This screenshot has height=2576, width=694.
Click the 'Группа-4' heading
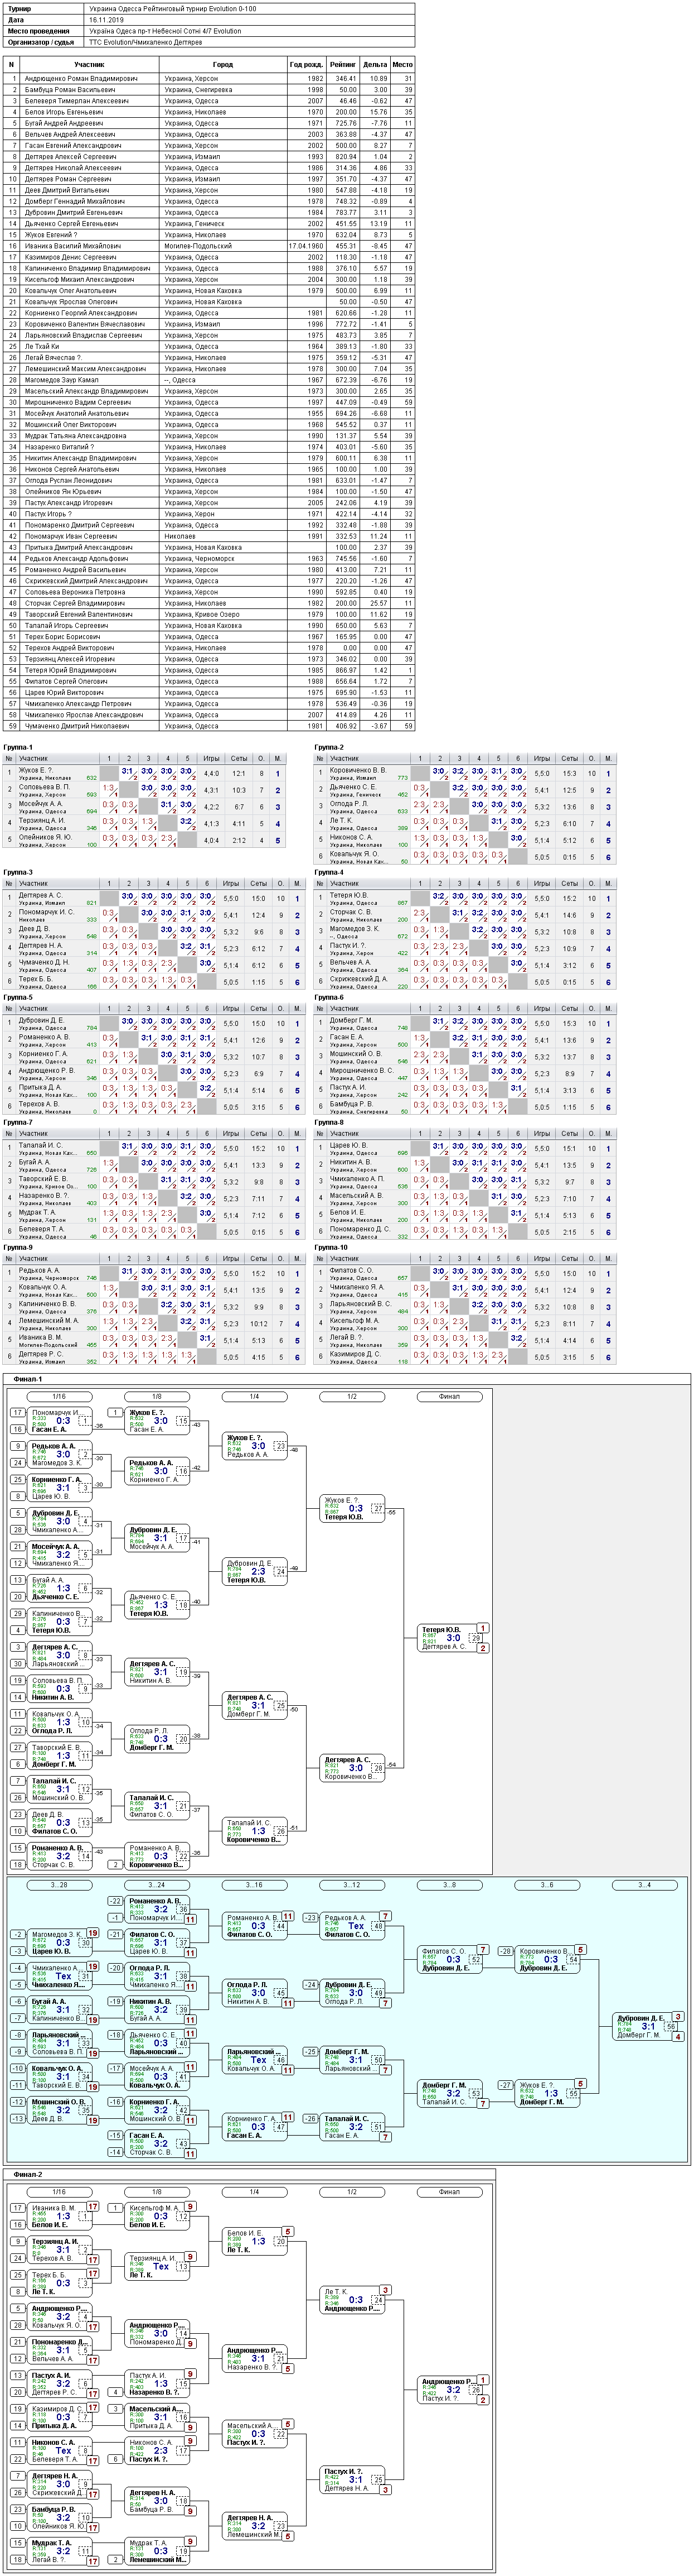point(328,872)
